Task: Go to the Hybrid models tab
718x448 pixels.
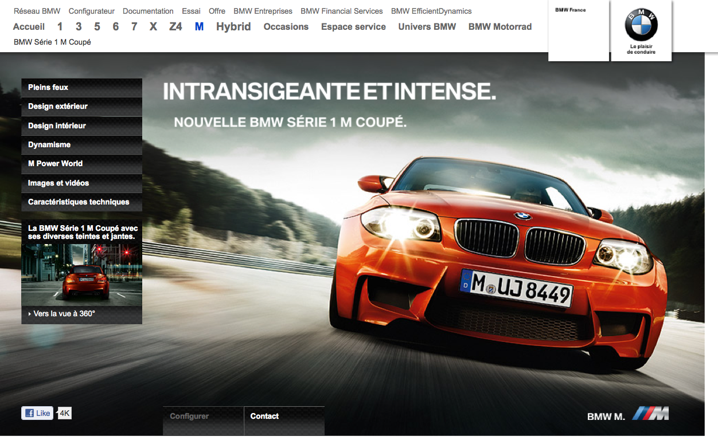Action: click(x=233, y=26)
